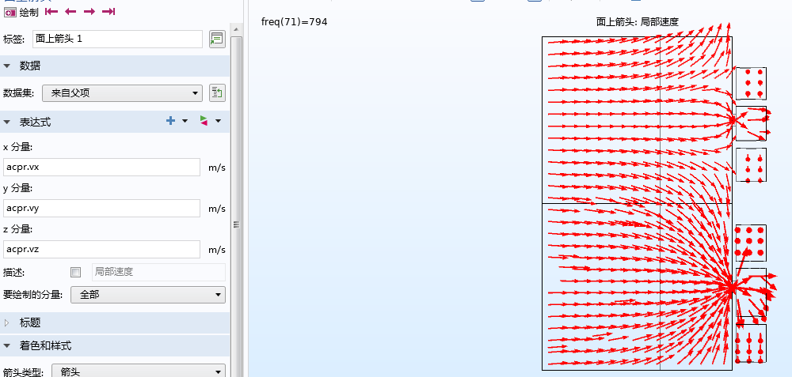This screenshot has width=792, height=377.
Task: Expand the 标题 section
Action: tap(8, 322)
